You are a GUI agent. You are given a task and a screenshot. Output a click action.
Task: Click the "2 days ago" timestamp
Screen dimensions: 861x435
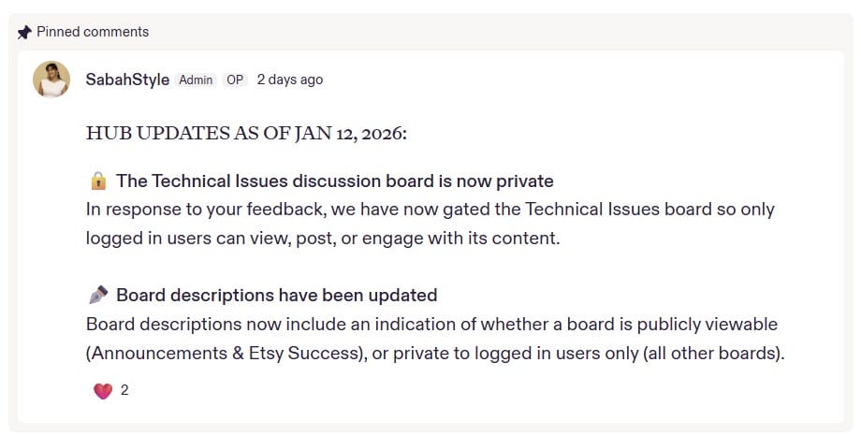pos(290,80)
